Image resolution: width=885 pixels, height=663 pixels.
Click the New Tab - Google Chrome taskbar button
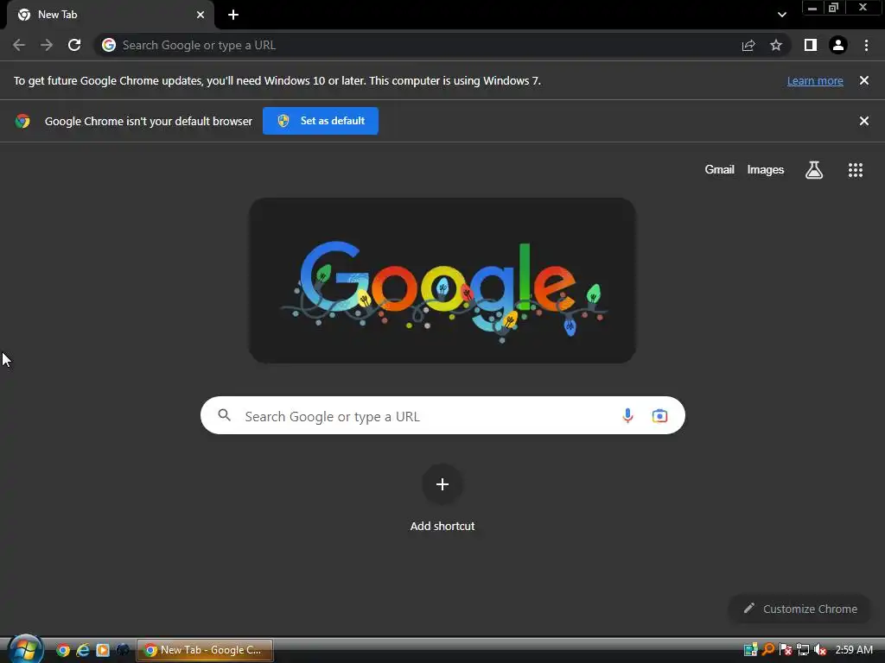(x=205, y=650)
